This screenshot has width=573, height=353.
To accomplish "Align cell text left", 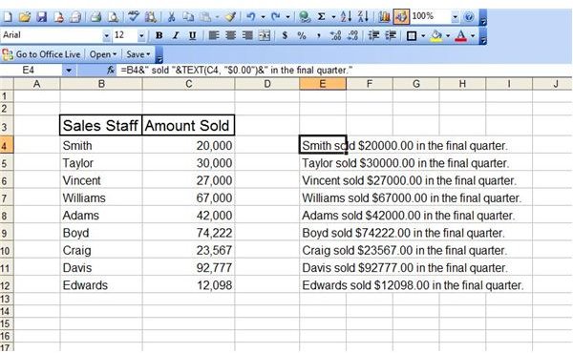I will click(214, 35).
